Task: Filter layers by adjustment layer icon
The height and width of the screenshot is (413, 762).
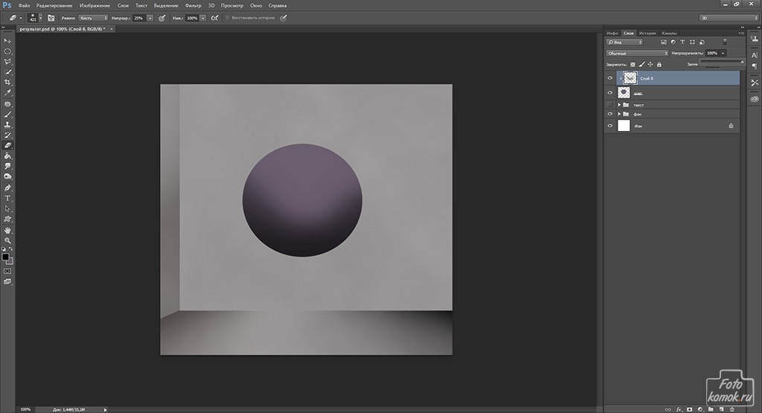Action: coord(673,42)
